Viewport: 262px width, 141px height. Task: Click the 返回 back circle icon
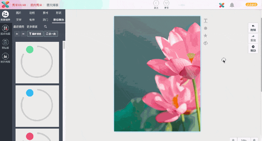(x=156, y=3)
